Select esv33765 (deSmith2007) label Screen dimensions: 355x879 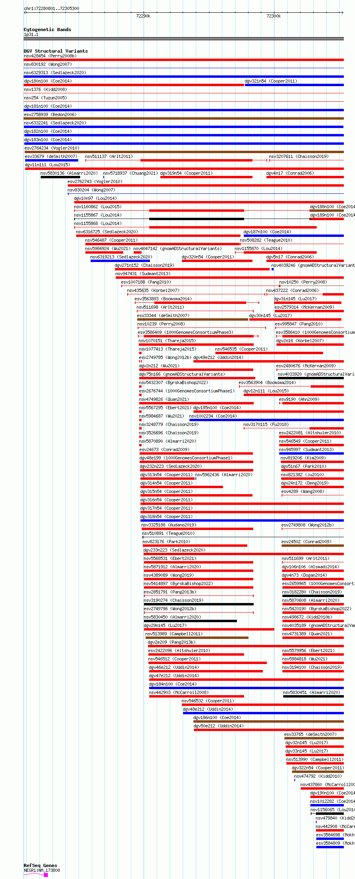coord(310,735)
